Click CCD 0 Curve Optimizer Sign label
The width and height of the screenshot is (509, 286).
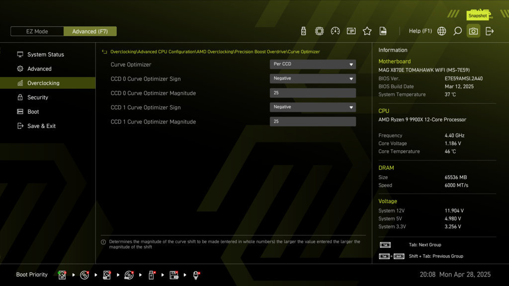coord(146,79)
